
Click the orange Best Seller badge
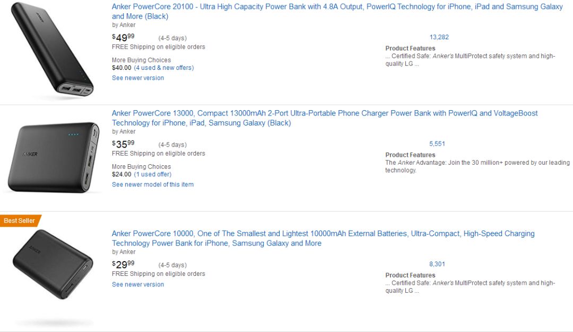pyautogui.click(x=20, y=220)
